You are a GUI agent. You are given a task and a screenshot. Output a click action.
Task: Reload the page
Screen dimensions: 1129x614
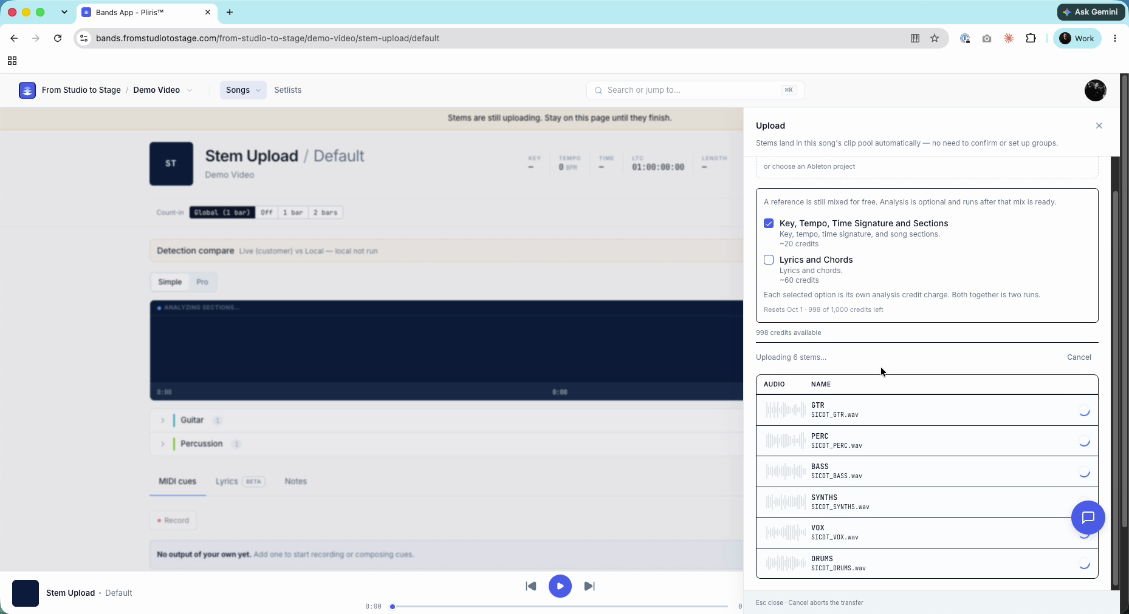[58, 38]
